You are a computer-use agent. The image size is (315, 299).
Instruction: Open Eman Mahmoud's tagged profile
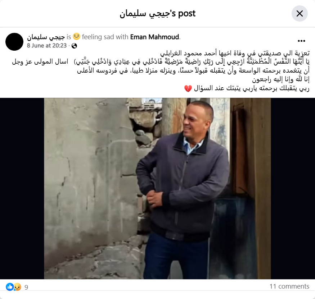click(x=154, y=37)
